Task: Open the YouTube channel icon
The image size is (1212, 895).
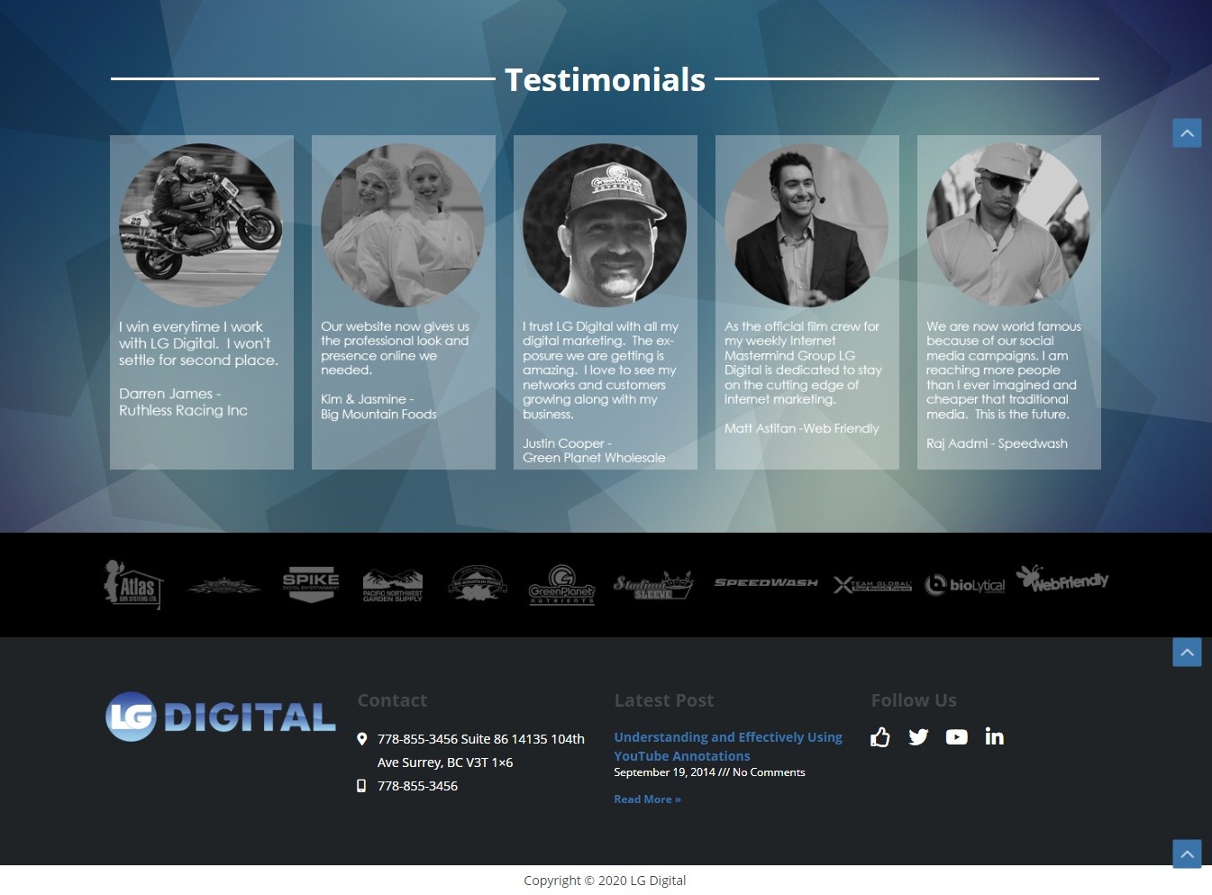Action: [x=956, y=737]
